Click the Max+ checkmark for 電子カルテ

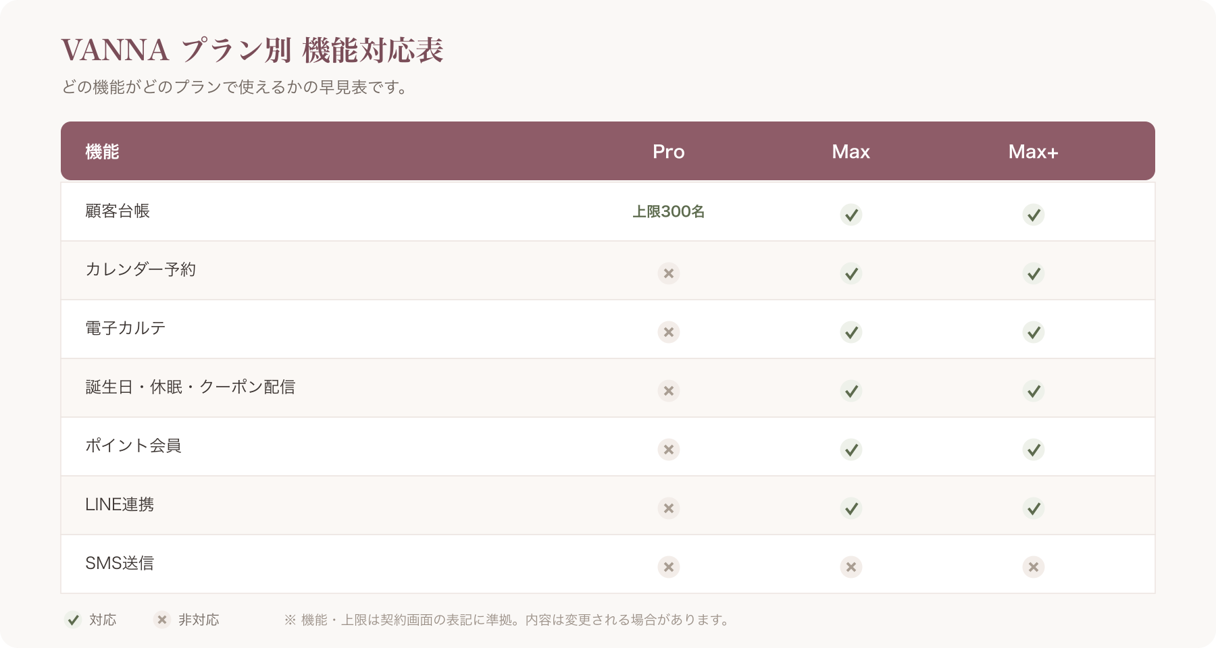pyautogui.click(x=1034, y=332)
